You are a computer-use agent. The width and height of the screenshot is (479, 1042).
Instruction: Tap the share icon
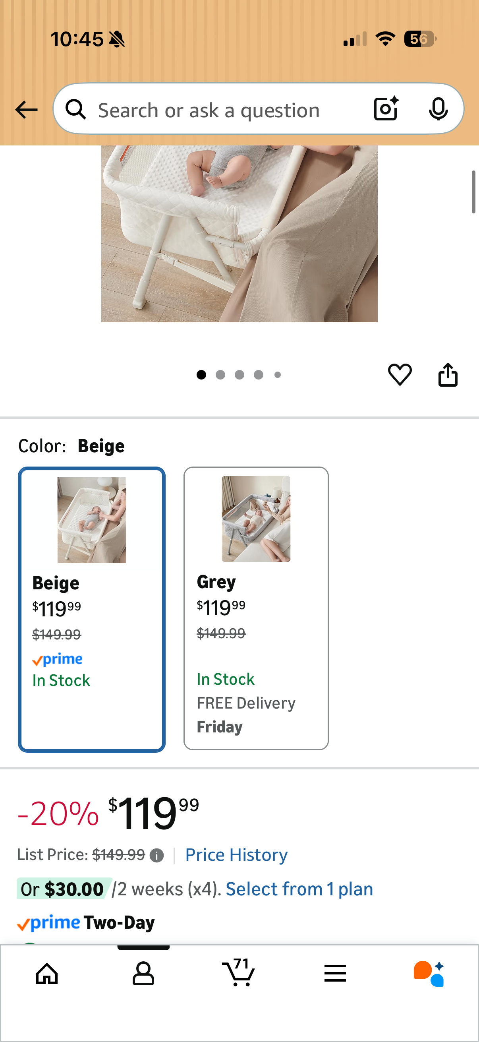tap(448, 375)
